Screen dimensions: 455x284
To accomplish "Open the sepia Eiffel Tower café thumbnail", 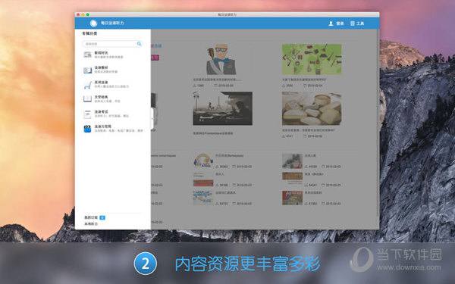I will pos(222,108).
